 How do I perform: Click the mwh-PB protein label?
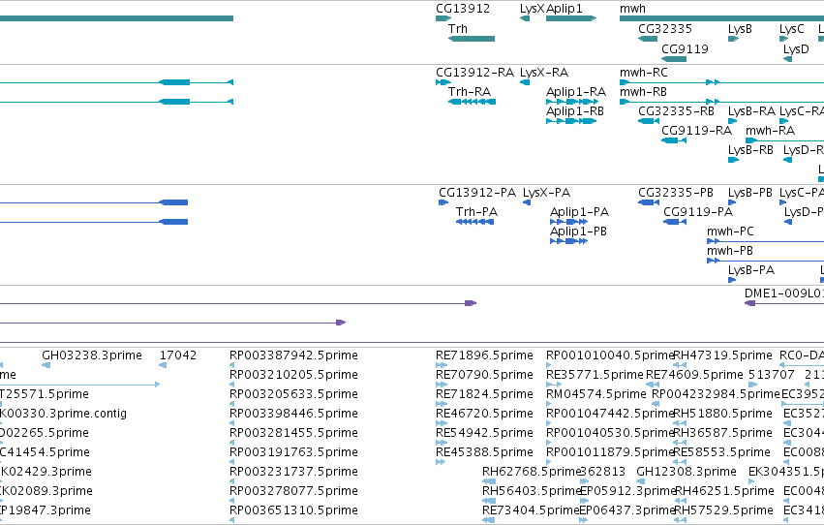[x=729, y=251]
